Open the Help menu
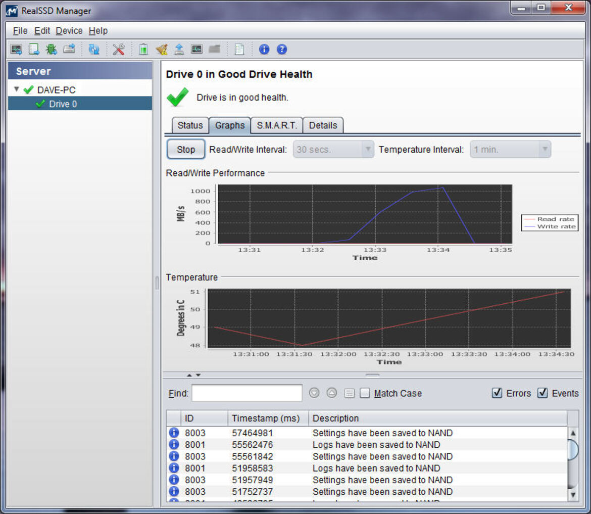The image size is (591, 514). click(x=98, y=30)
